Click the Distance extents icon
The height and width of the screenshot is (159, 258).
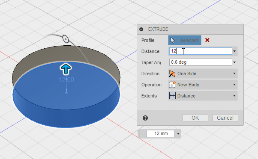tap(172, 96)
